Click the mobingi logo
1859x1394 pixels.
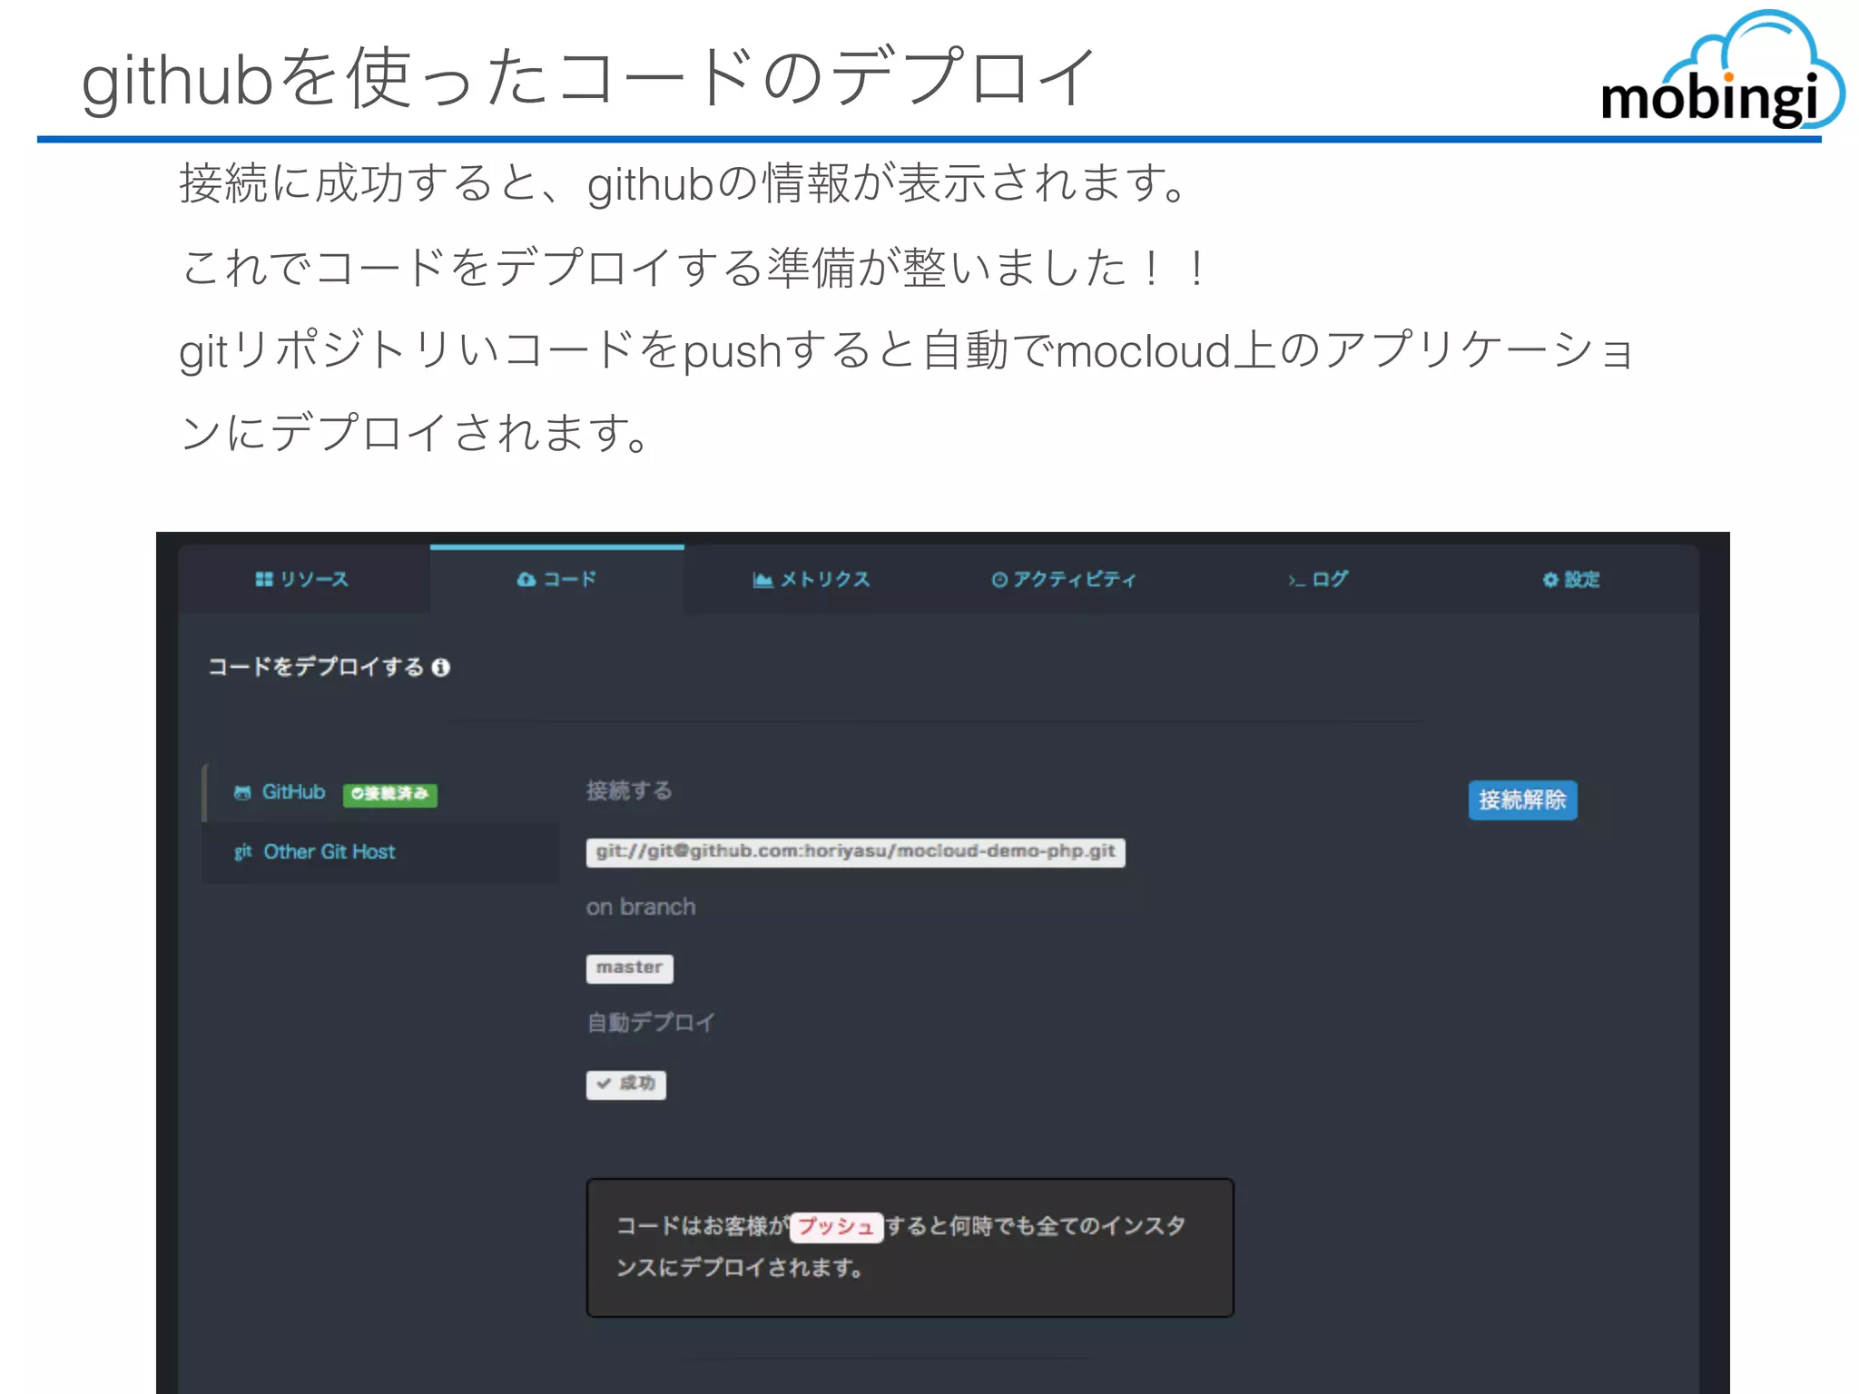click(x=1722, y=71)
